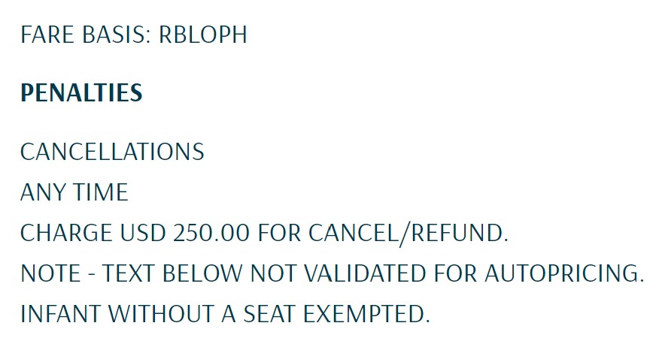Click the word EXEMPTED
This screenshot has height=347, width=656.
[366, 314]
